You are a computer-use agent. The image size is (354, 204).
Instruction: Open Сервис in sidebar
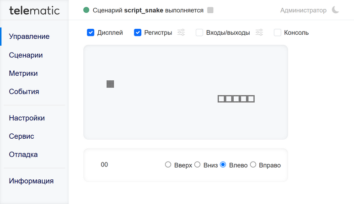[x=21, y=136]
